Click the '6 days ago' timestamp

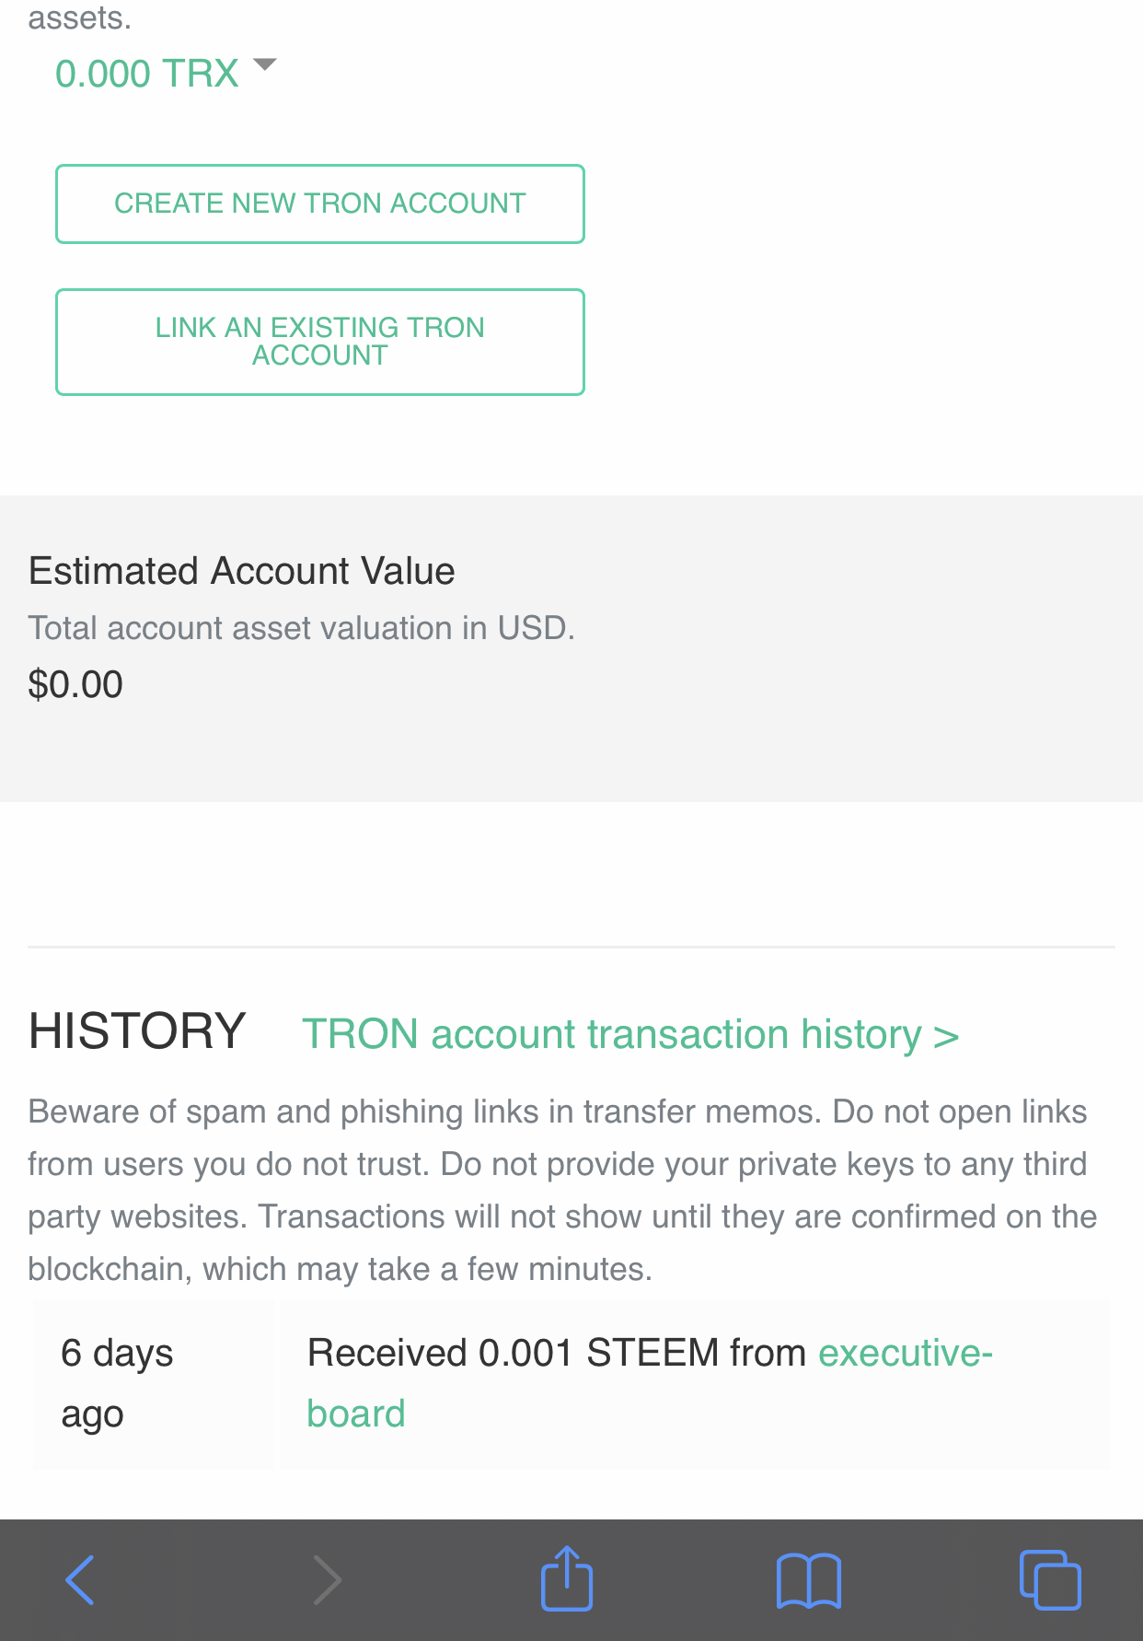tap(117, 1383)
